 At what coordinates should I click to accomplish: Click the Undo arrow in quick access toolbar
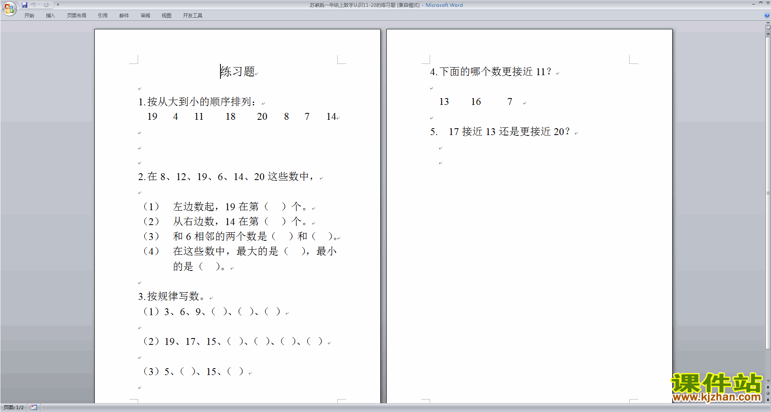tap(33, 5)
